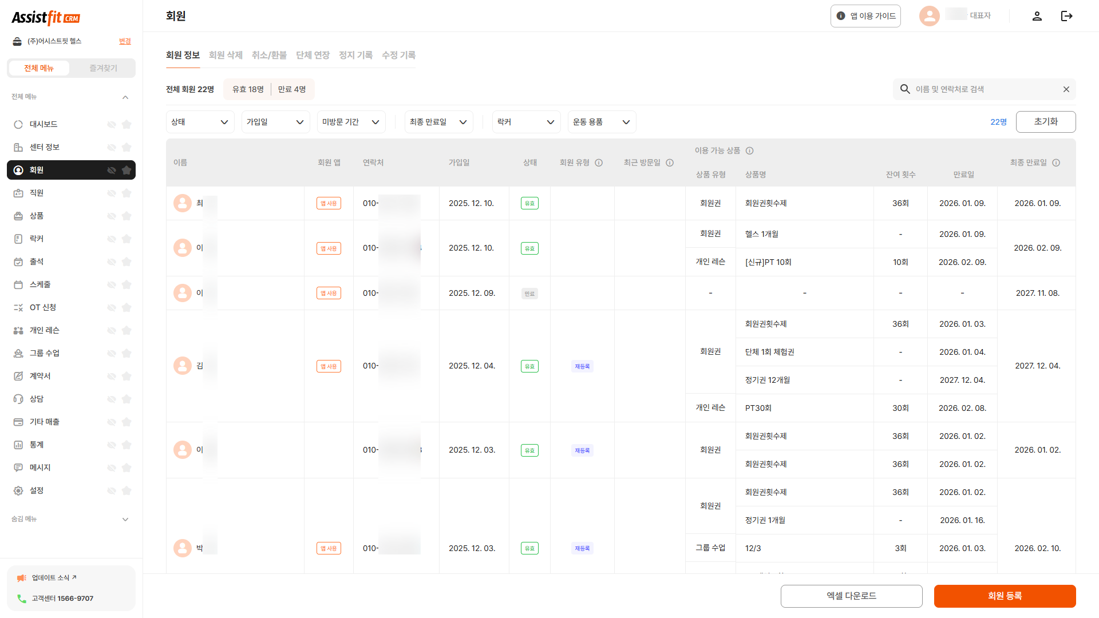
Task: Open the 스케줄 menu icon
Action: [18, 284]
